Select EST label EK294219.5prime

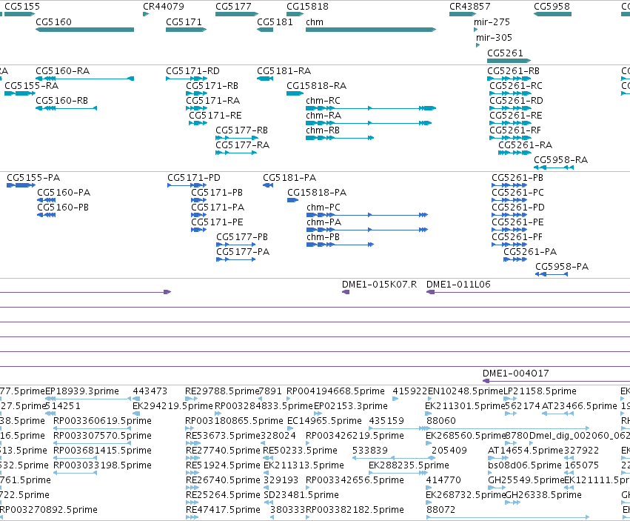click(172, 406)
